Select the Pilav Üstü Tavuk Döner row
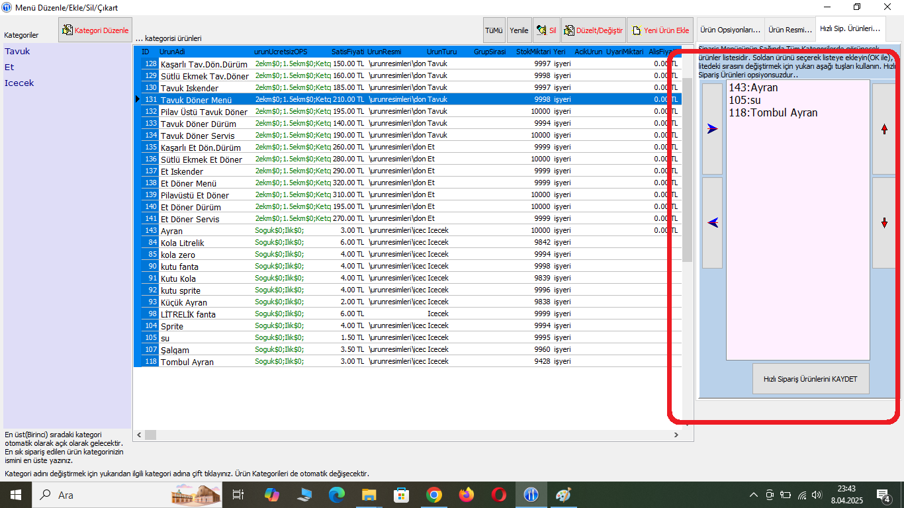Viewport: 904px width, 508px height. (408, 112)
